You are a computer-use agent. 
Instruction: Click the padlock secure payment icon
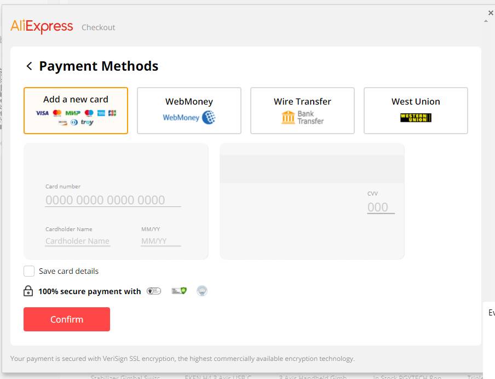click(28, 291)
